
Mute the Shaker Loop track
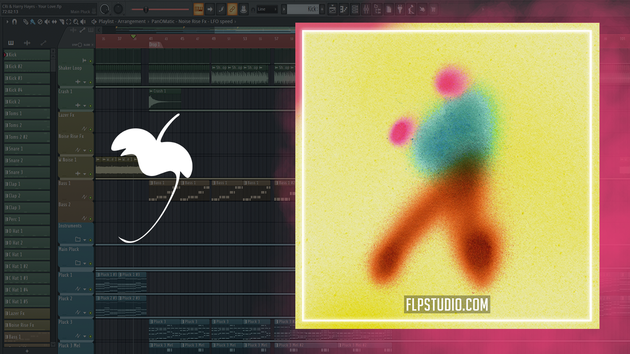coord(91,82)
